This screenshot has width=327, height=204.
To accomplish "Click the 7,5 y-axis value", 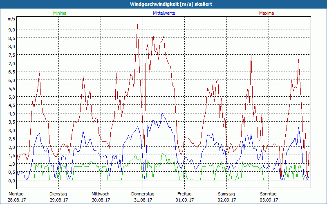I will click(x=12, y=55).
